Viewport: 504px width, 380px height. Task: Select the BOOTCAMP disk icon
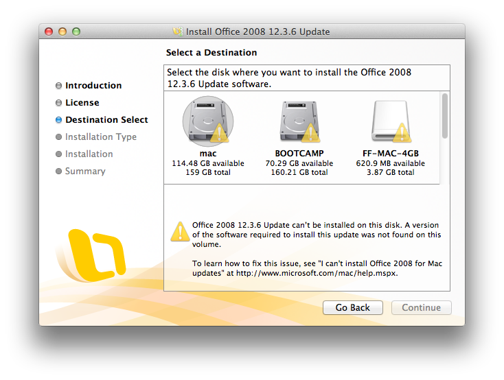pos(299,121)
